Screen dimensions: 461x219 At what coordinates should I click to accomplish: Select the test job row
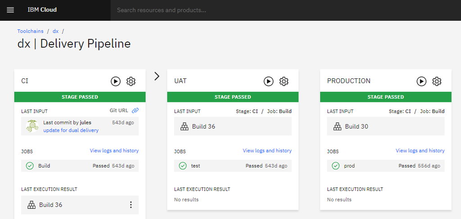pyautogui.click(x=233, y=166)
